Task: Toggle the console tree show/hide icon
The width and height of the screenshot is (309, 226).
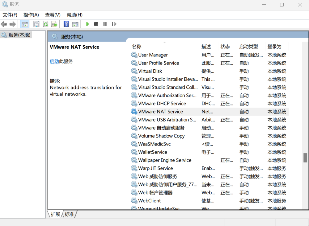Action: (x=25, y=24)
